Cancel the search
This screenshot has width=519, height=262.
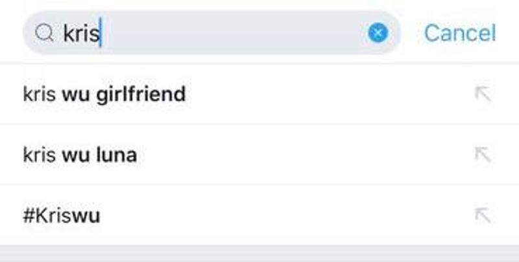[x=460, y=33]
